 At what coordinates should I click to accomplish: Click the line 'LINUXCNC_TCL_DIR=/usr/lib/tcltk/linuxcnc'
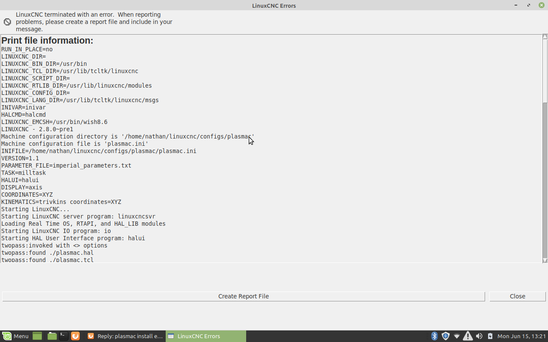[x=70, y=71]
